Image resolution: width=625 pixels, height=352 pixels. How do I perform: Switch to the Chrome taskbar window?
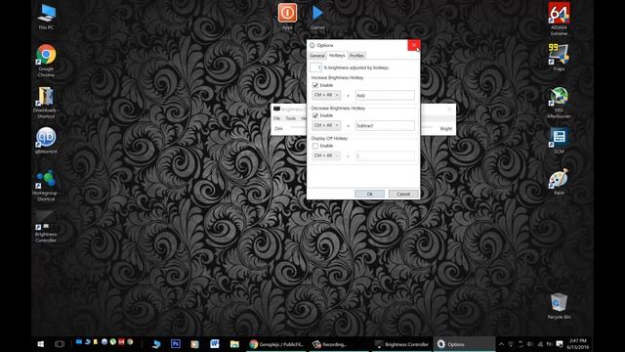tap(276, 344)
